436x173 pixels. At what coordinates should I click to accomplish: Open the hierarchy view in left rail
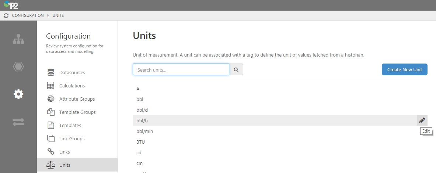[18, 39]
